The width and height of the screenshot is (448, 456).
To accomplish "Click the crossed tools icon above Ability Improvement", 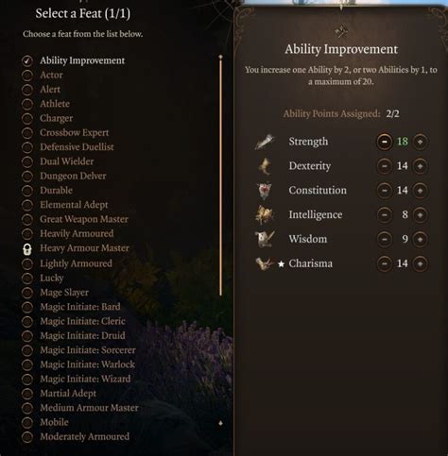I will [341, 31].
